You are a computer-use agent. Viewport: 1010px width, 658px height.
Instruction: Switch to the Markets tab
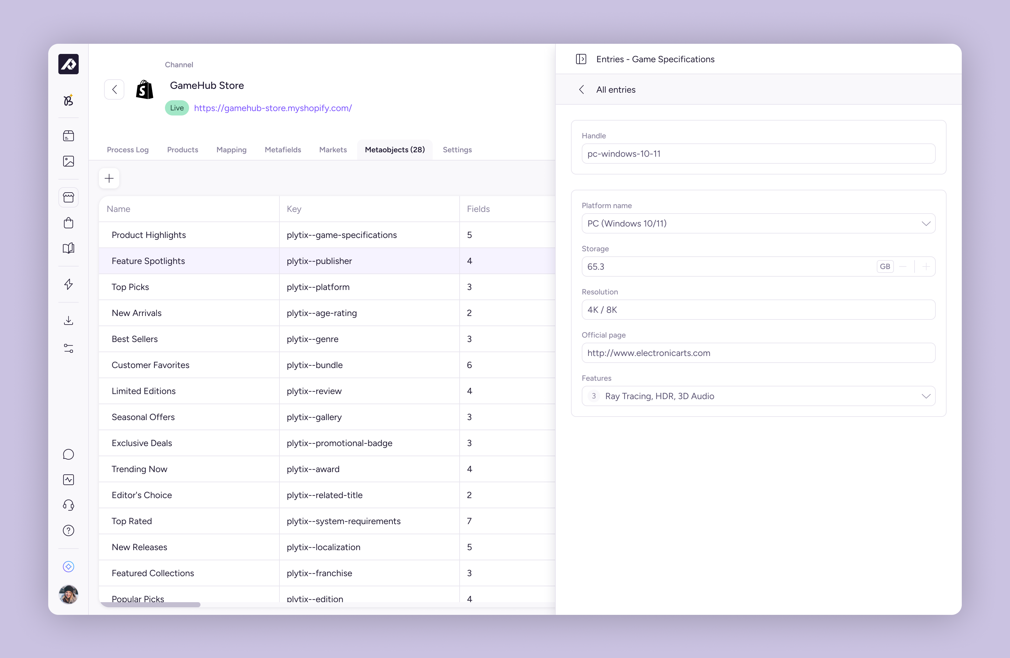[333, 150]
